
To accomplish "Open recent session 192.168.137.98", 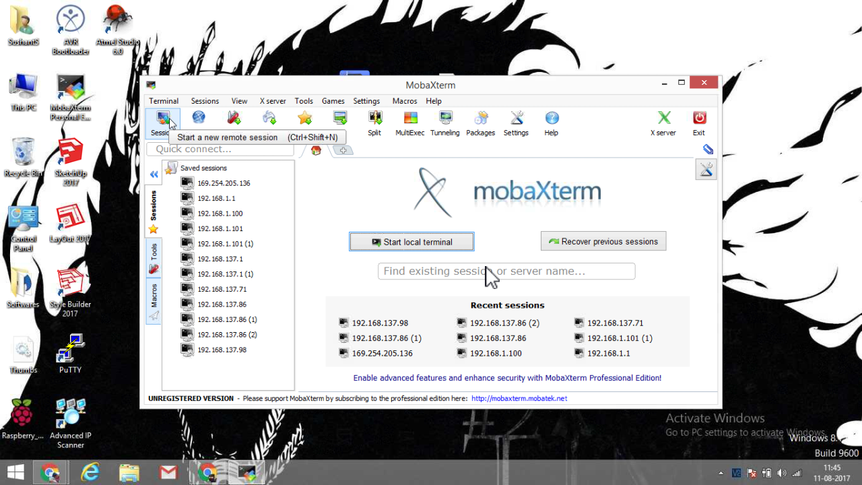I will click(x=374, y=323).
